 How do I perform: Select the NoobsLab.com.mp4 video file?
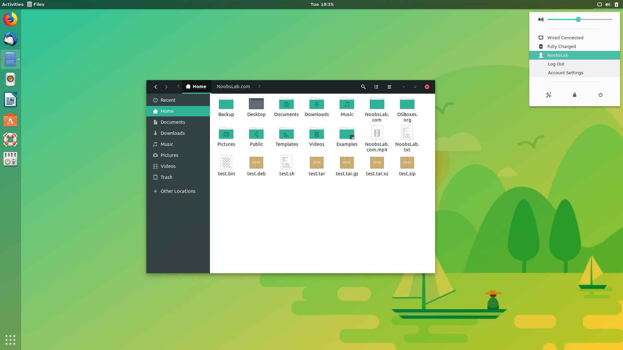coord(377,134)
